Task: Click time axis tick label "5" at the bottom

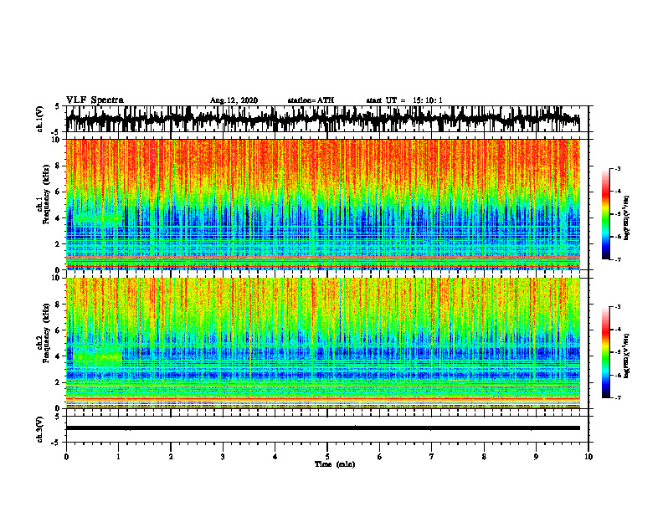Action: click(327, 457)
